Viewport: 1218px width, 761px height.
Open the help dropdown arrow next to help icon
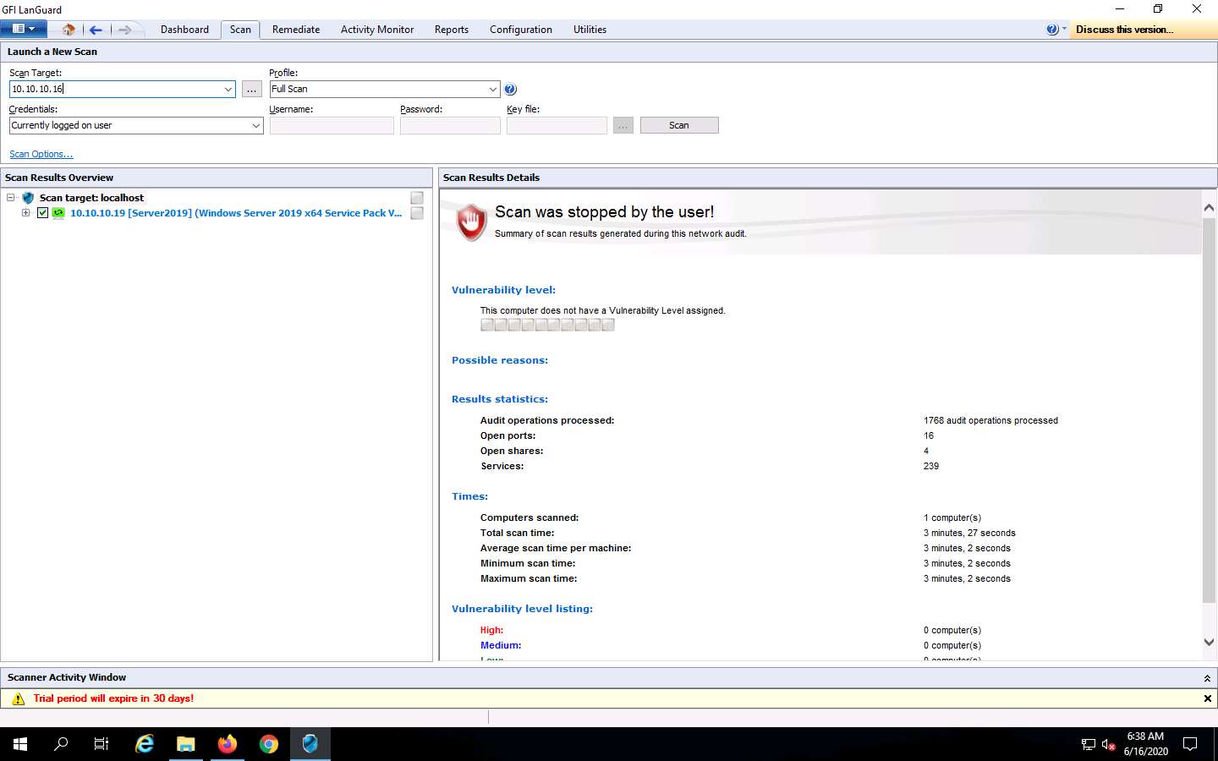pos(1064,29)
